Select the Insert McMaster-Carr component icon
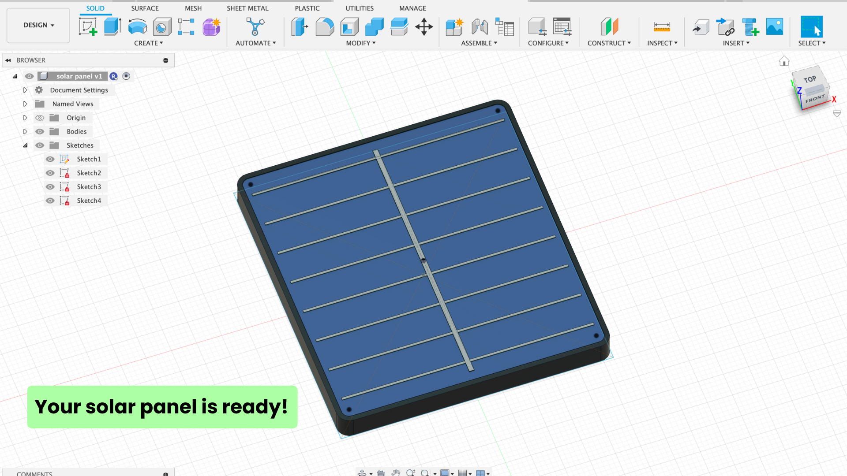Viewport: 847px width, 476px height. [725, 27]
